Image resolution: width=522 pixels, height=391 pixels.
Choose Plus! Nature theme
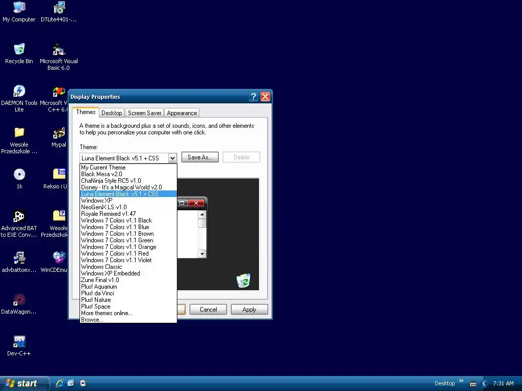(128, 300)
